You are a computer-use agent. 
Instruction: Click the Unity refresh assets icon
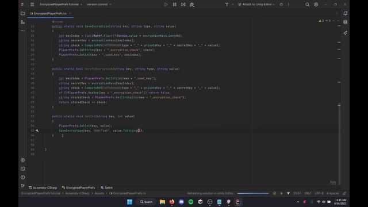tap(192, 5)
